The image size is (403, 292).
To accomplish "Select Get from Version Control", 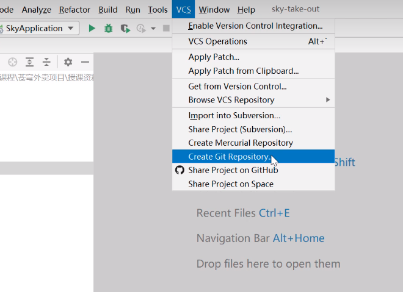I will click(x=238, y=87).
